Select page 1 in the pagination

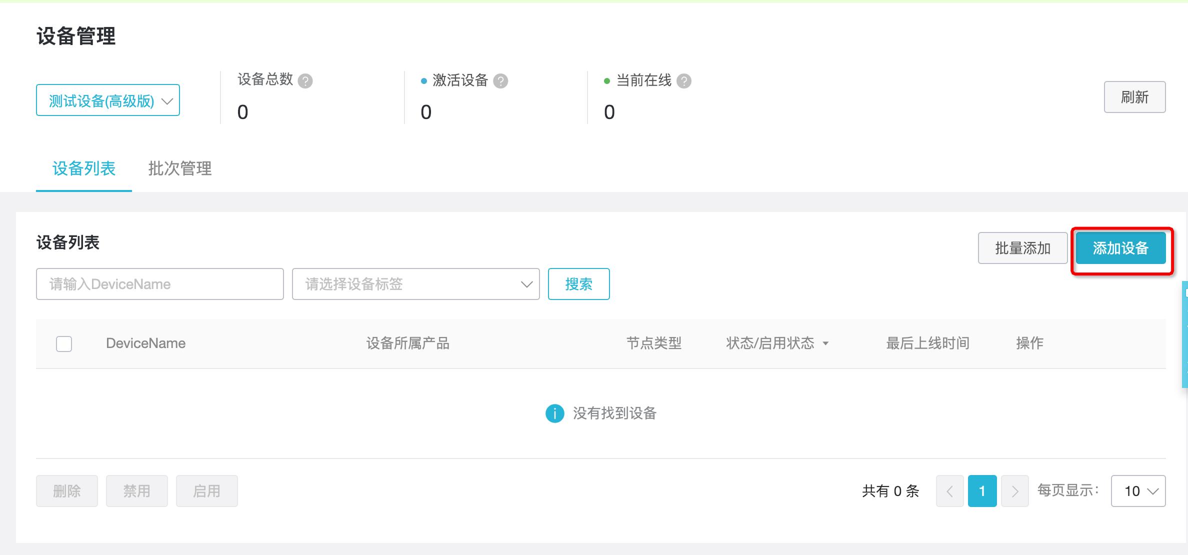point(982,491)
